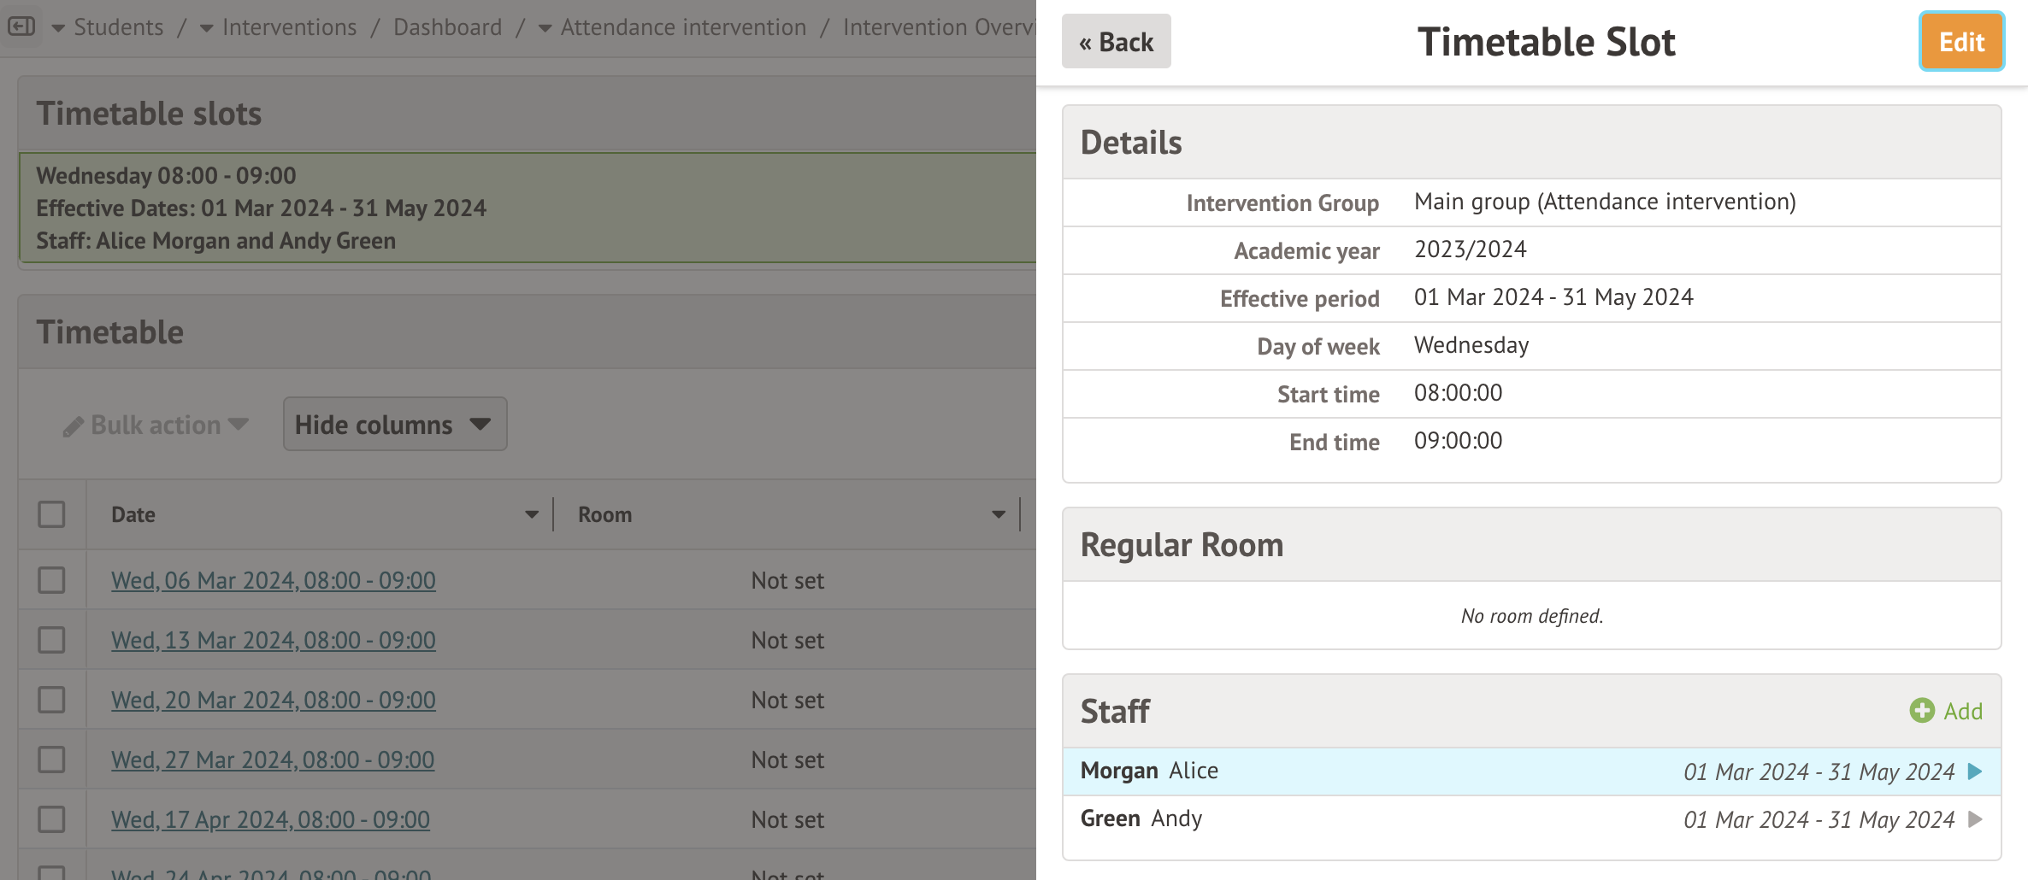Expand the Room column dropdown arrow
2028x880 pixels.
click(998, 514)
